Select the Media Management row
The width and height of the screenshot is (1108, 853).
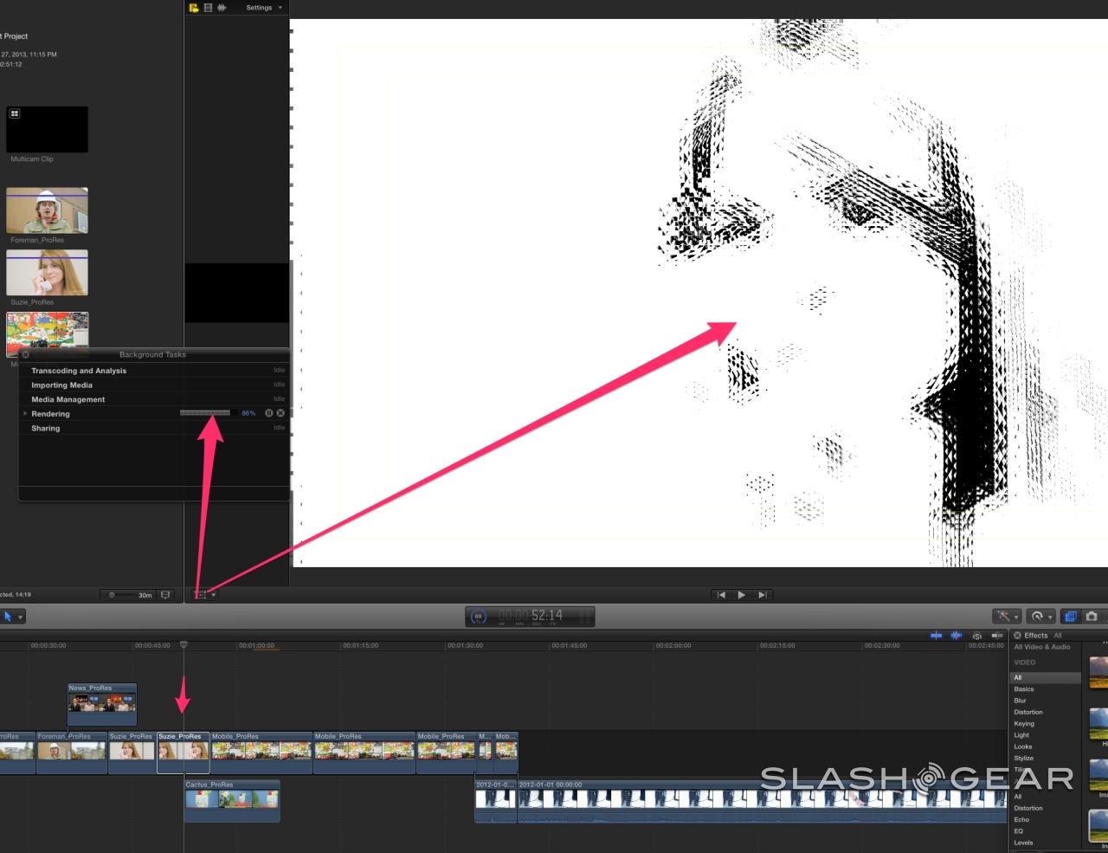click(x=154, y=399)
